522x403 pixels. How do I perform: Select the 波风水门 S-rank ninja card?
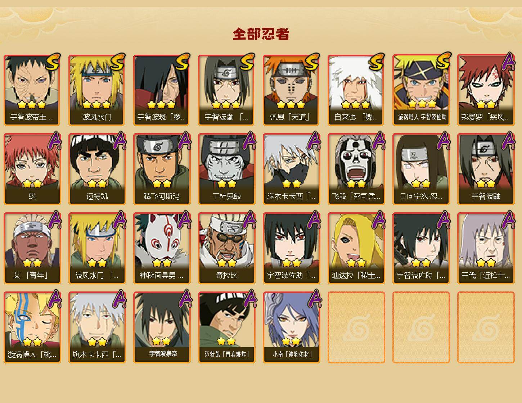tap(97, 90)
